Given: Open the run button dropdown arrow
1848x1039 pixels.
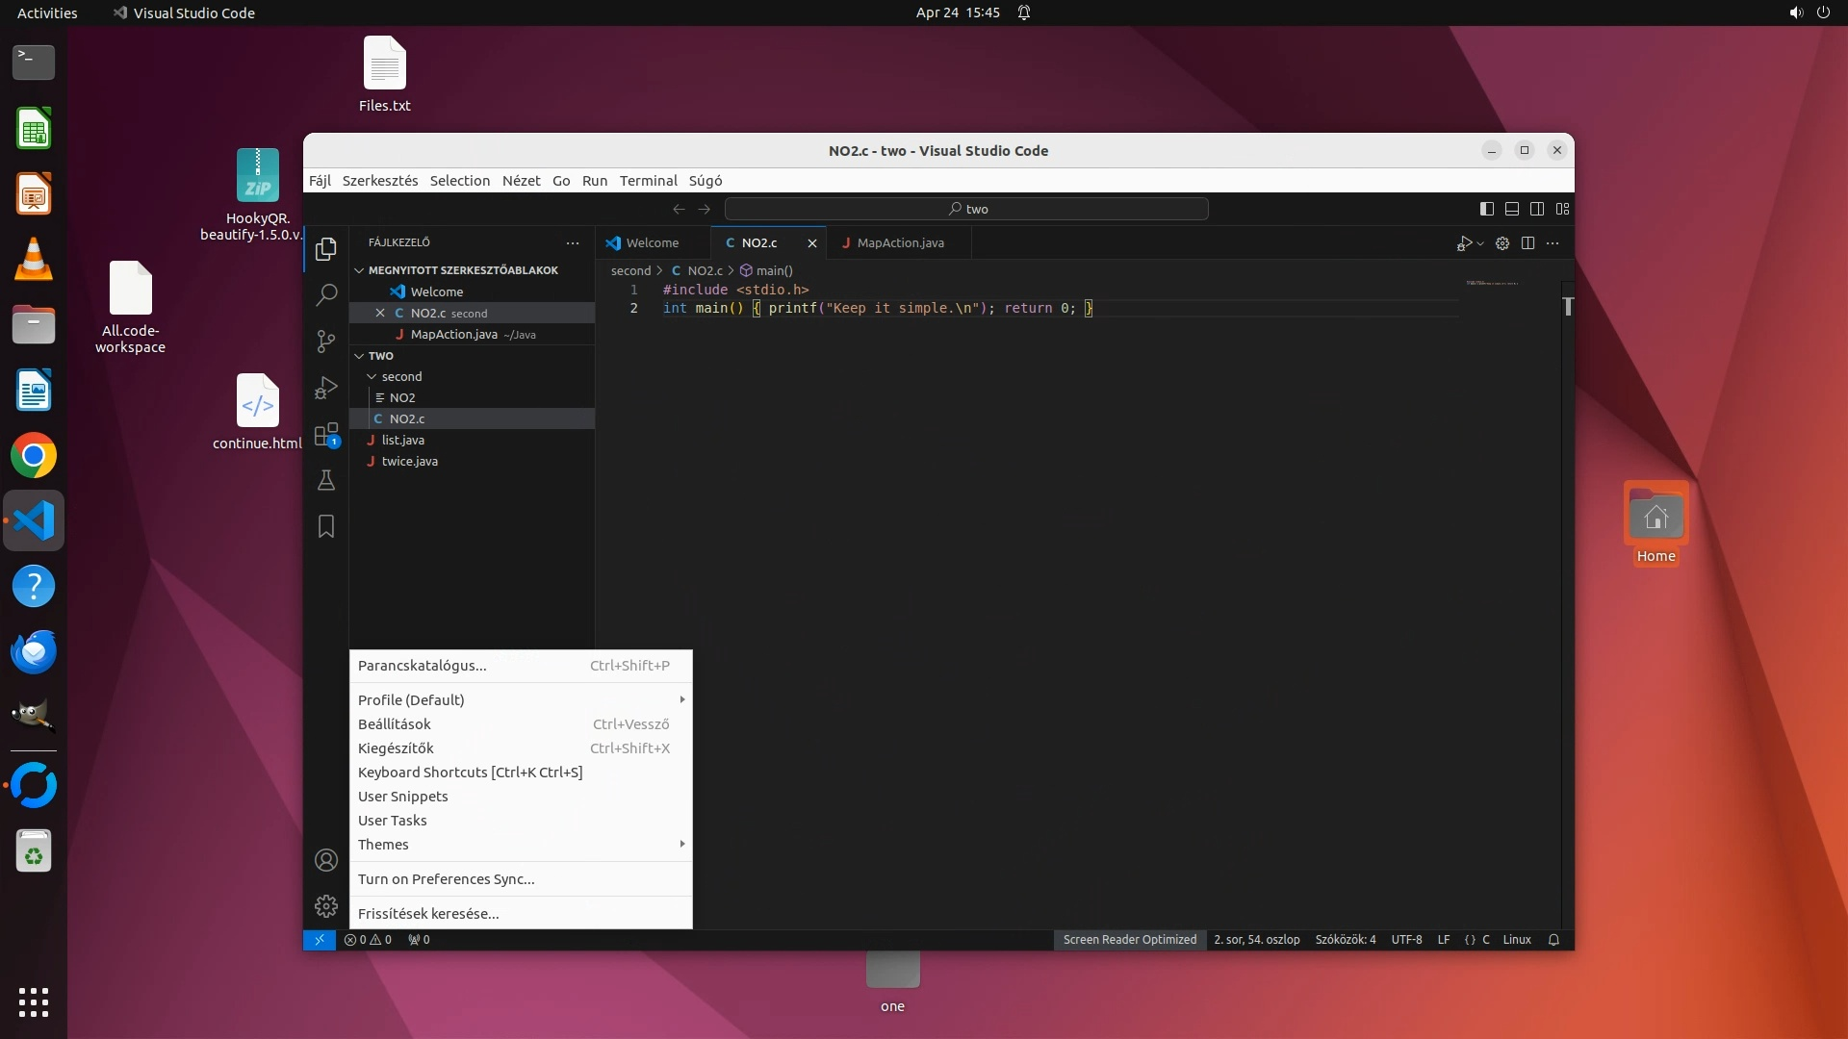Looking at the screenshot, I should pyautogui.click(x=1480, y=243).
